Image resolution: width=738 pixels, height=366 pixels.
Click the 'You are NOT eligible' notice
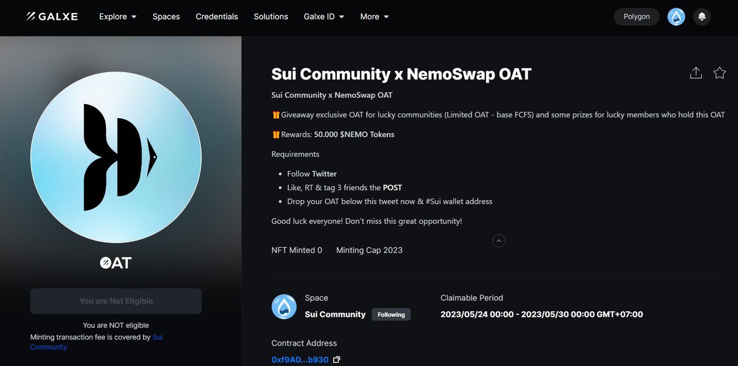pyautogui.click(x=116, y=325)
